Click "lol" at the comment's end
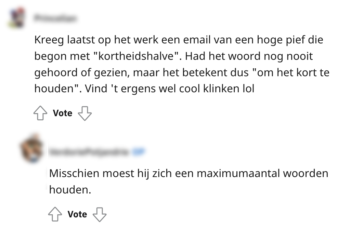Image resolution: width=338 pixels, height=229 pixels. pyautogui.click(x=248, y=89)
